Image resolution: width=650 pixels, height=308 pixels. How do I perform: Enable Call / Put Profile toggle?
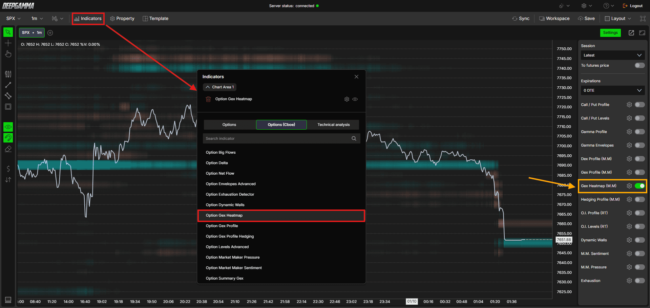(640, 105)
